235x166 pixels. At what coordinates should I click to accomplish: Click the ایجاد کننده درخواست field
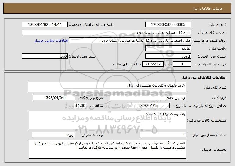[x=130, y=40]
